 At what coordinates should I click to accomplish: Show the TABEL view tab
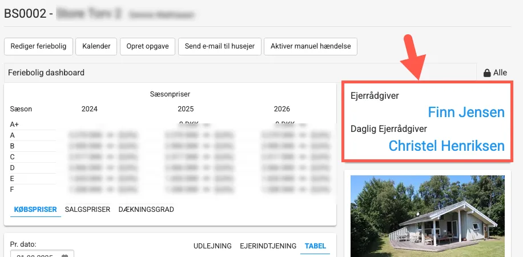315,246
